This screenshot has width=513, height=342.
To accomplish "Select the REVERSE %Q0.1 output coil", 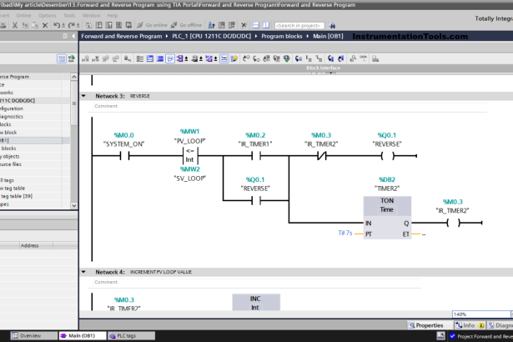I will (x=388, y=156).
